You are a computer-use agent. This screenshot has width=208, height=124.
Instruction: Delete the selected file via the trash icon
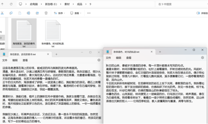click(x=46, y=13)
